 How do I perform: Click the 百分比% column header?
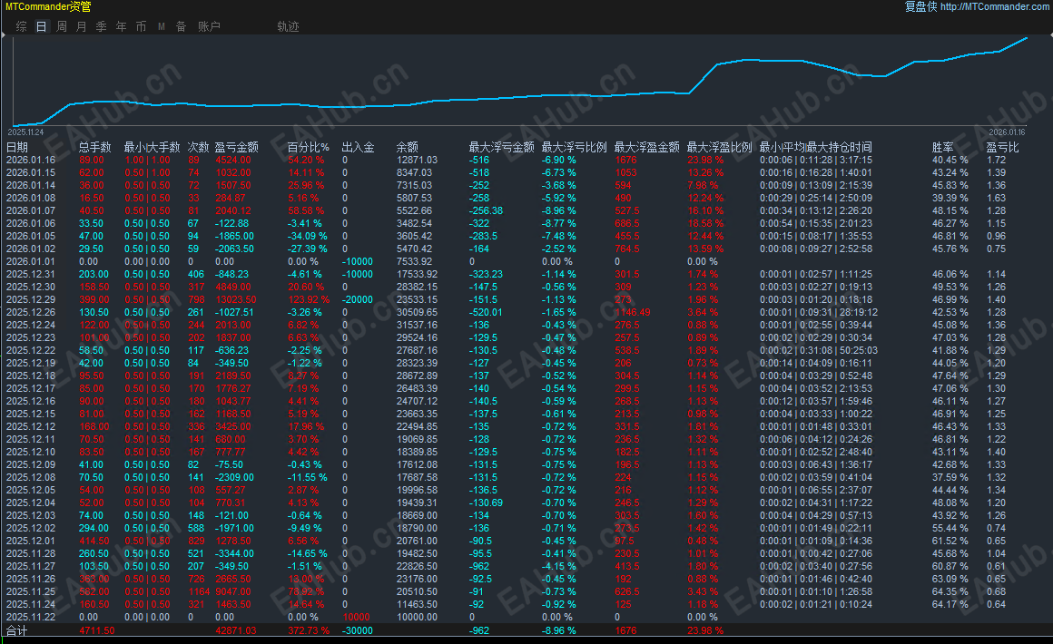[x=309, y=147]
